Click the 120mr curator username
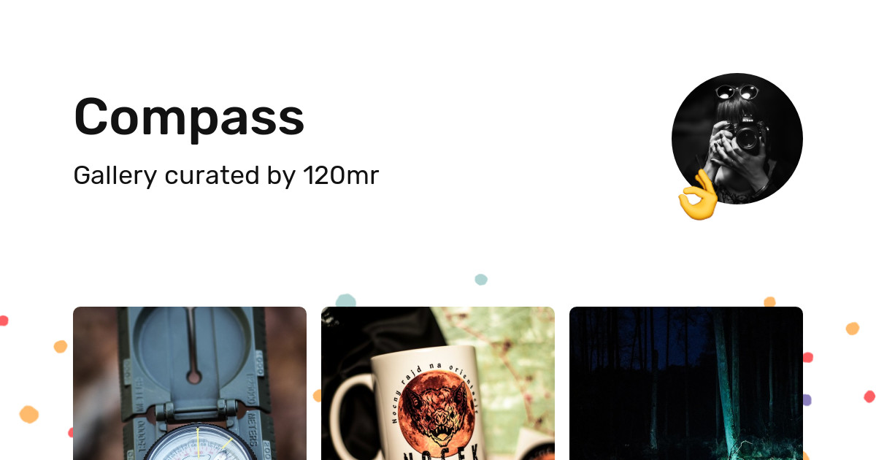 341,175
